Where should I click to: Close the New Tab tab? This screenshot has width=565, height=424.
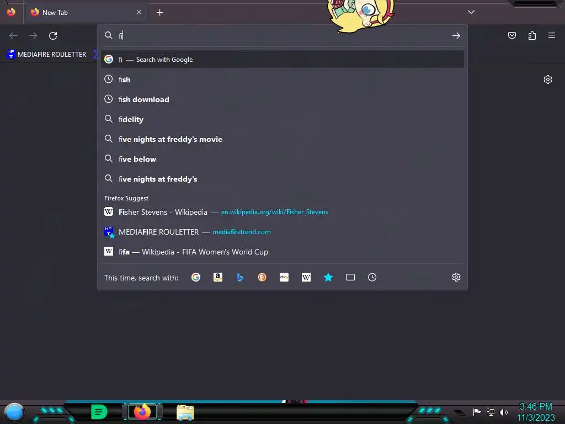pos(139,12)
